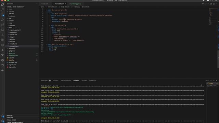
Task: Open the OUTPUT panel tab
Action: tap(55, 81)
